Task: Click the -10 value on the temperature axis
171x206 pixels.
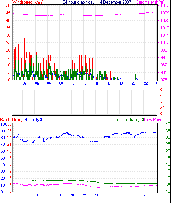Action: (x=167, y=192)
